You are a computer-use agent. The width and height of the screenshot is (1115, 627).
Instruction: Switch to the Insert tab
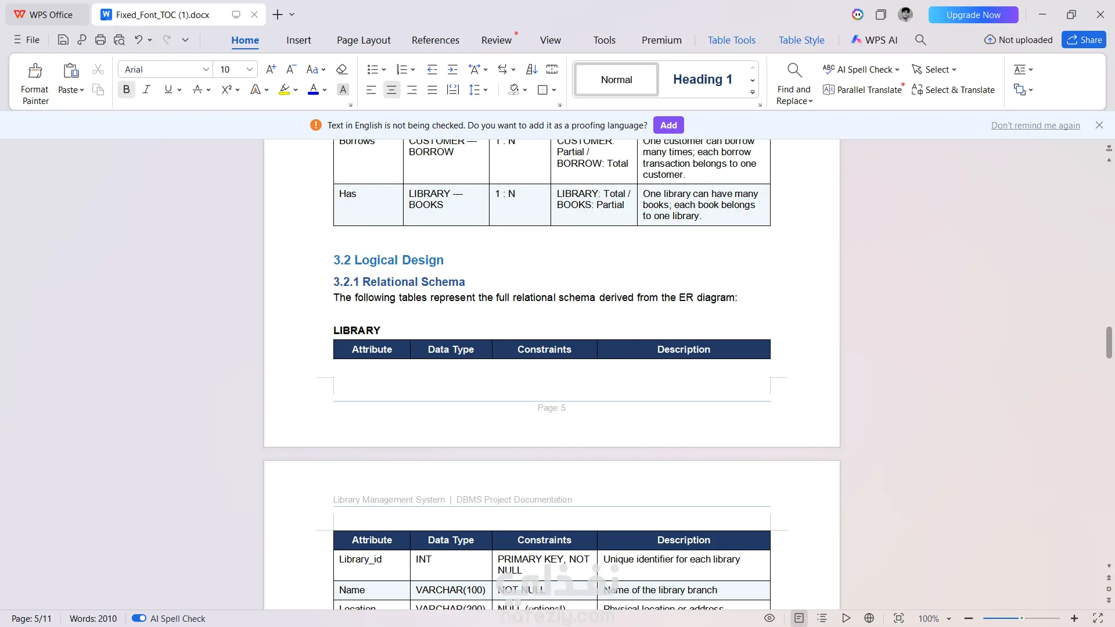[298, 40]
